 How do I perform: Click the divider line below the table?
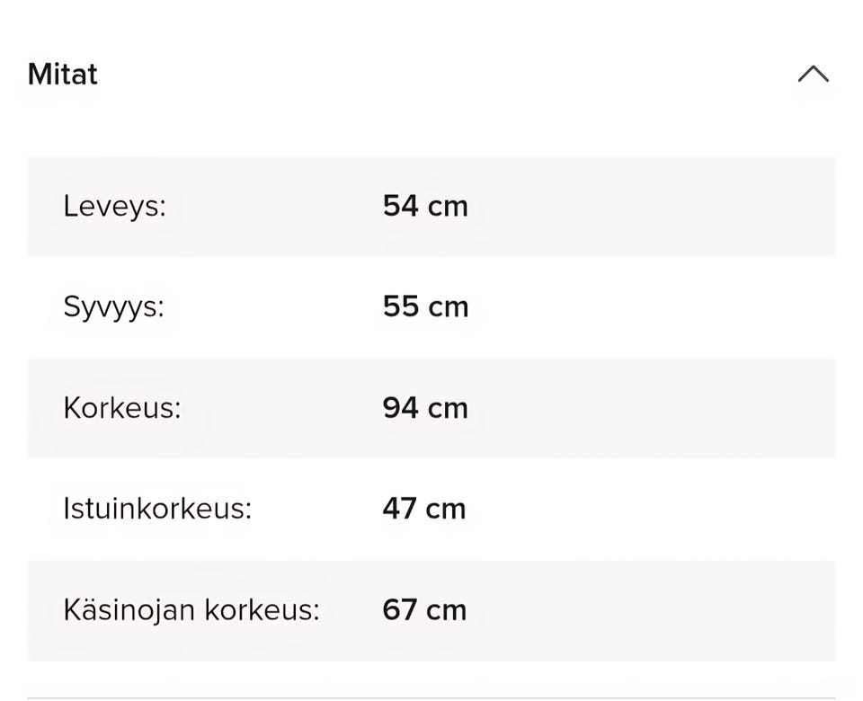431,697
